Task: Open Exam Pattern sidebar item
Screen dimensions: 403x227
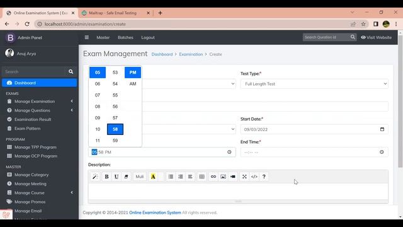Action: click(39, 129)
